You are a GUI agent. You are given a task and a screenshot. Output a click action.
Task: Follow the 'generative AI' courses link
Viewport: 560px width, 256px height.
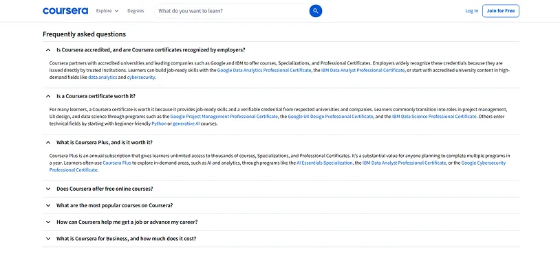[x=186, y=124]
